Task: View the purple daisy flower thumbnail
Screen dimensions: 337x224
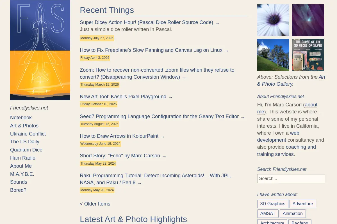Action: [273, 20]
